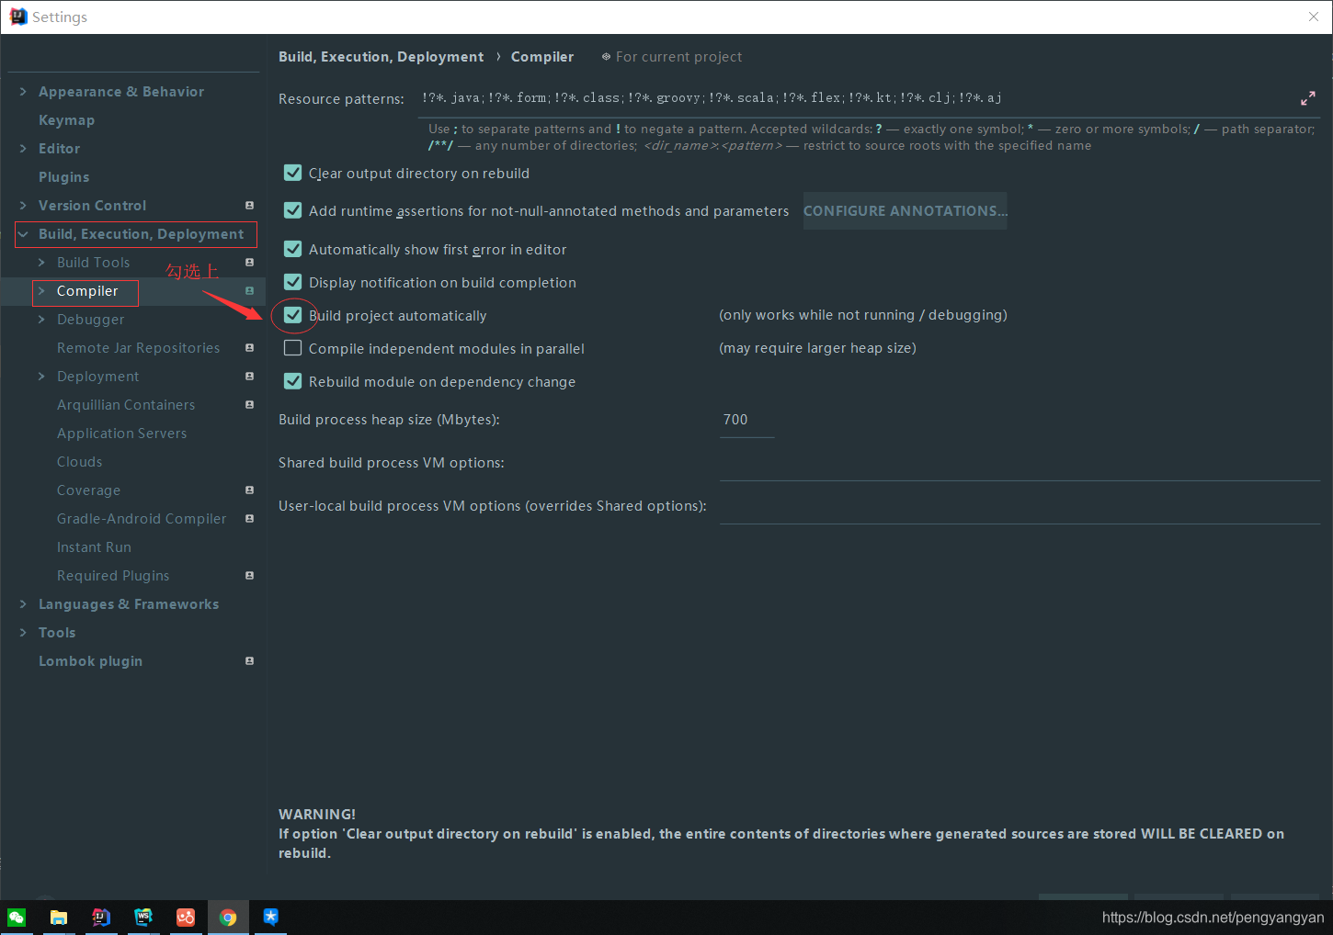Click the project badge beside Deployment
The width and height of the screenshot is (1333, 935).
point(249,377)
